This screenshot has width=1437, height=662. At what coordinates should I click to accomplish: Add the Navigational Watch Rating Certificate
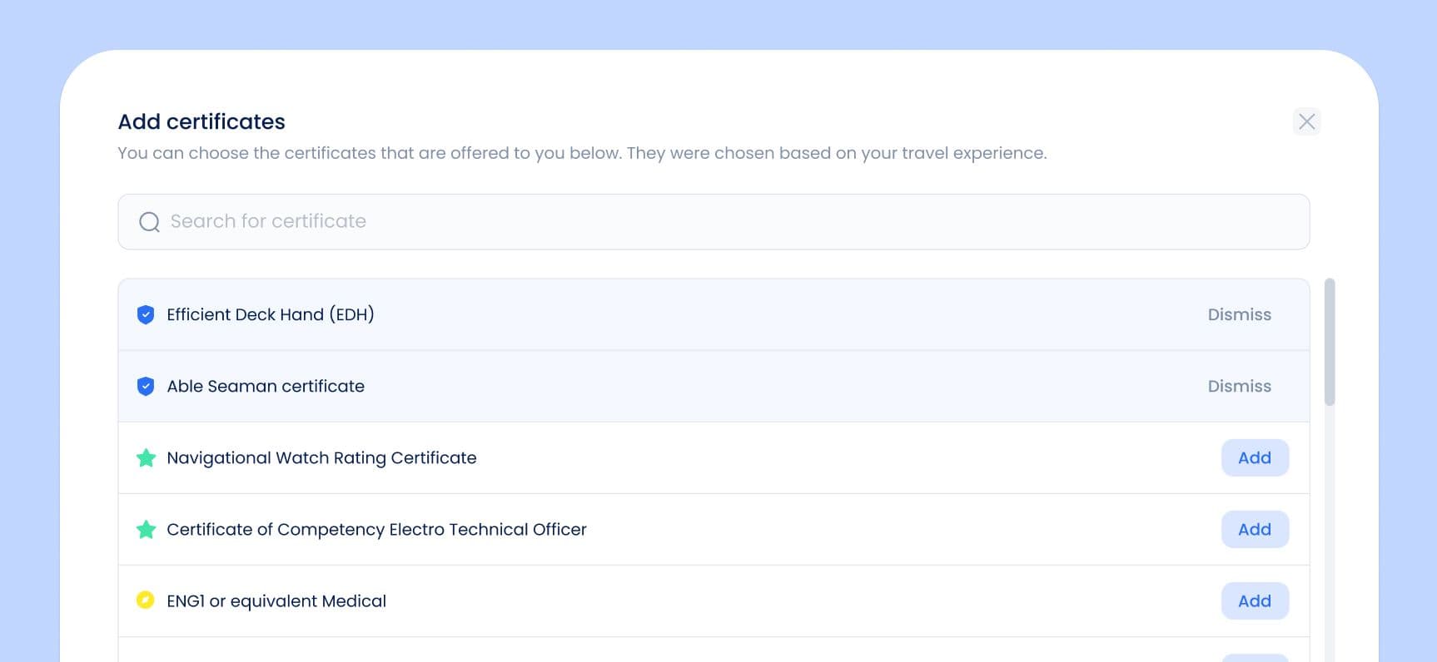pos(1254,457)
